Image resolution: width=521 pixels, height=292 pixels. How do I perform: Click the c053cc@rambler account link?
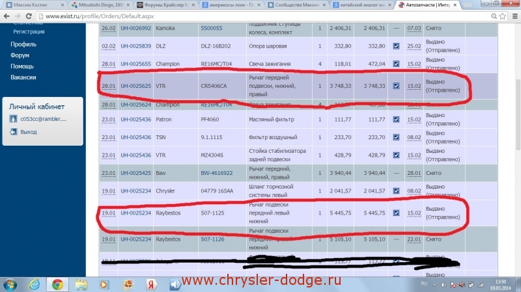pyautogui.click(x=43, y=119)
